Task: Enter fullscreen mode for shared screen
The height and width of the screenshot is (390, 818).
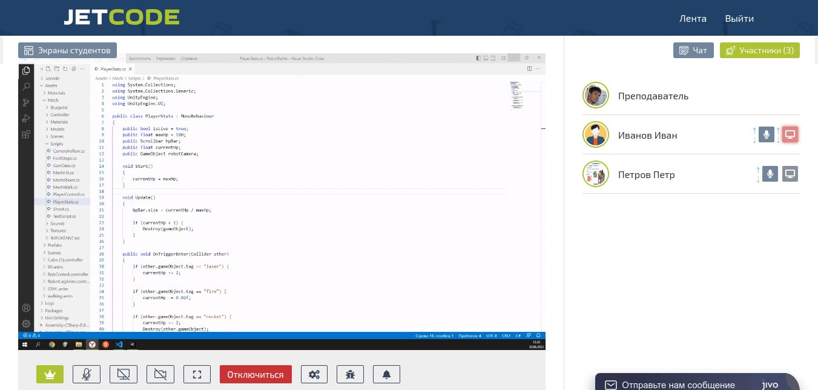Action: [x=197, y=374]
